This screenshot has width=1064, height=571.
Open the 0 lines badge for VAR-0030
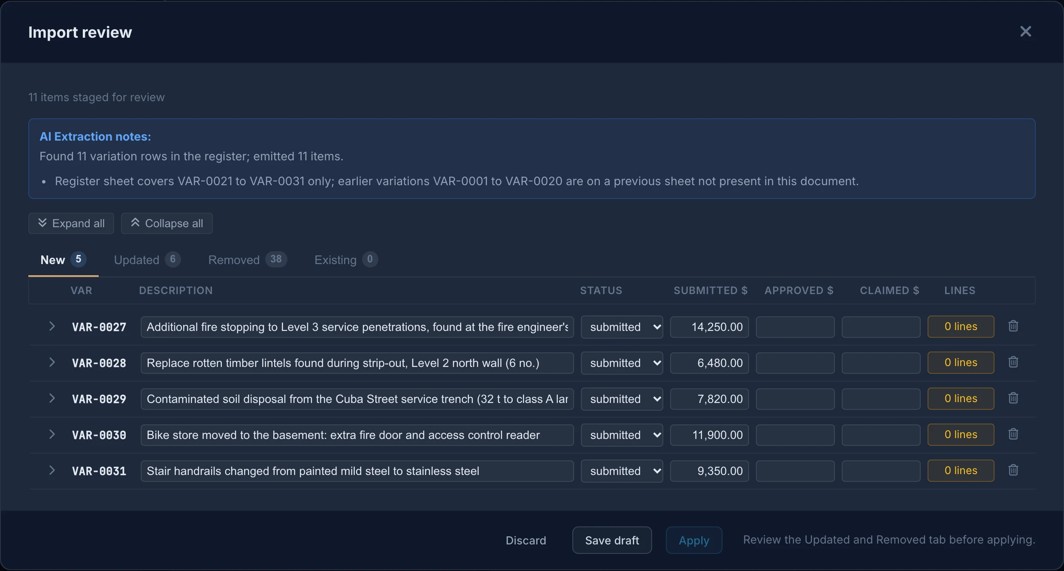coord(961,435)
